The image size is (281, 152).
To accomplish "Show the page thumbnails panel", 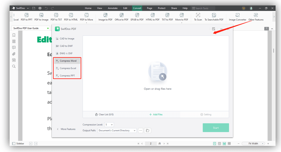I will pyautogui.click(x=14, y=41).
